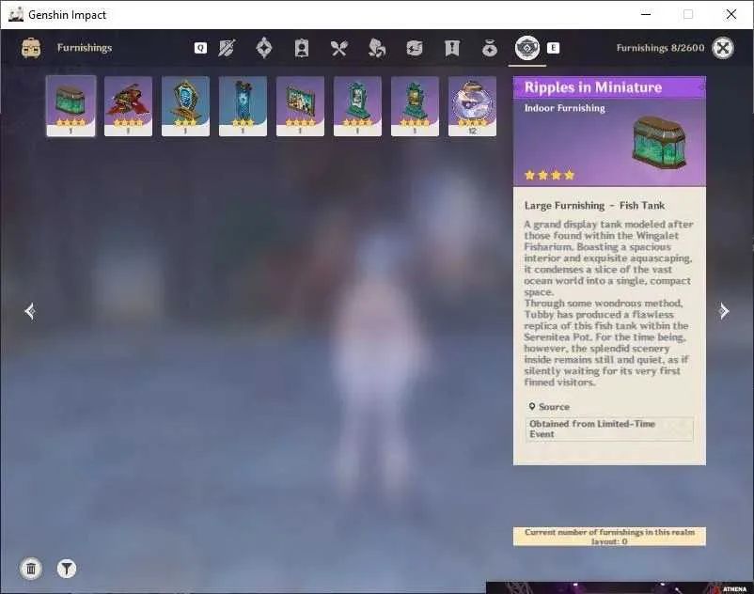Select the Precious Items pouch tab

coord(490,48)
